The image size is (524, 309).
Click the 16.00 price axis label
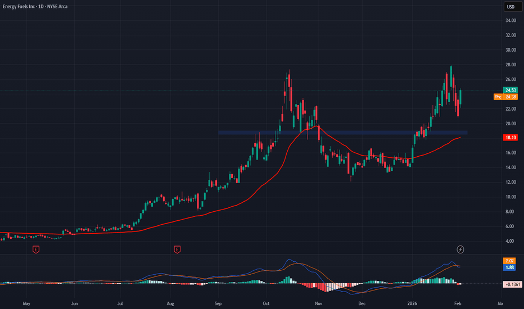click(511, 153)
